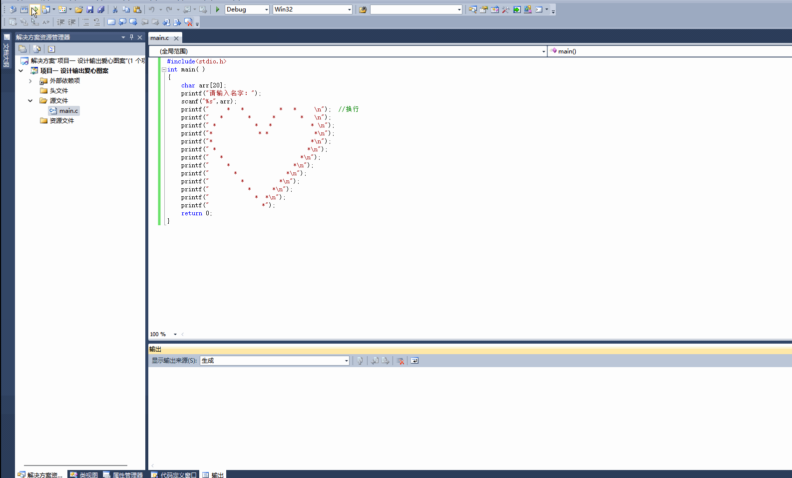The width and height of the screenshot is (792, 478).
Task: Cut selection with the scissors icon
Action: click(115, 9)
